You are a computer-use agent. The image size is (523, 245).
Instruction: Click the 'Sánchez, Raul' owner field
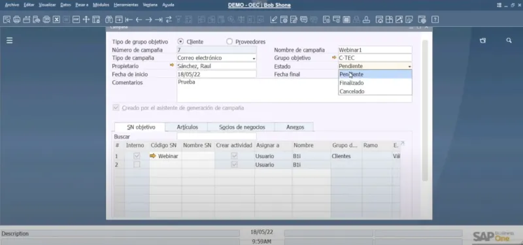(216, 66)
